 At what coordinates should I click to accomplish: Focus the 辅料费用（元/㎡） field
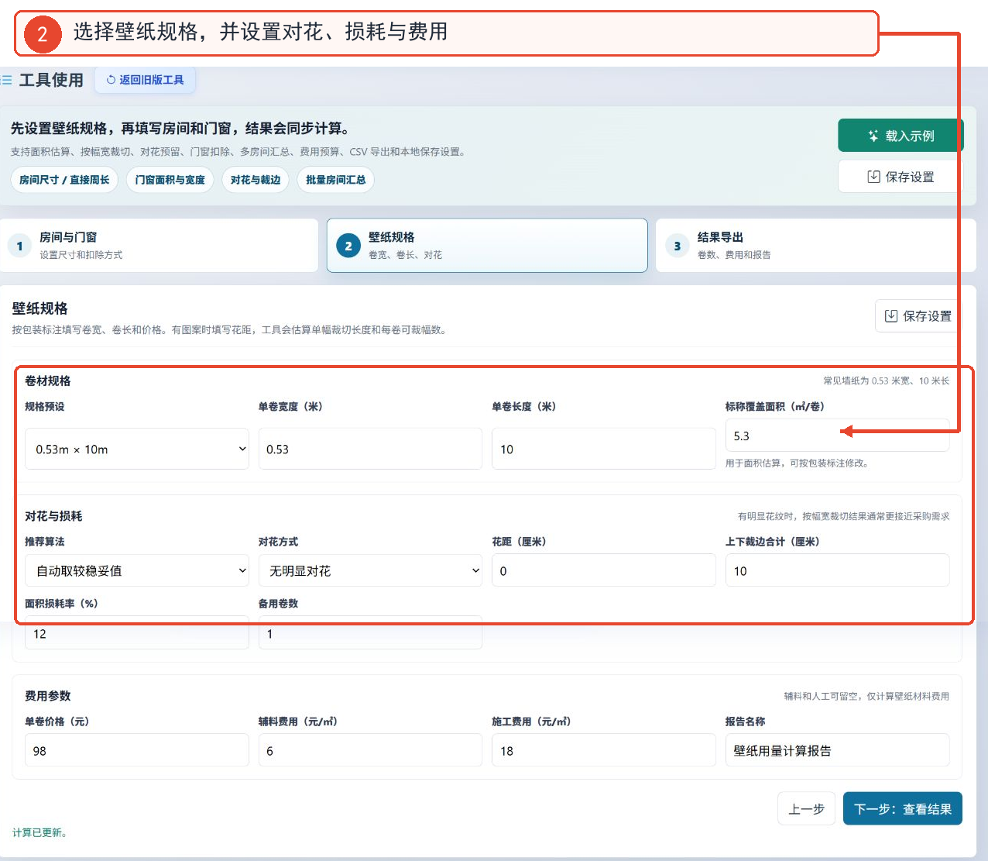[x=370, y=750]
